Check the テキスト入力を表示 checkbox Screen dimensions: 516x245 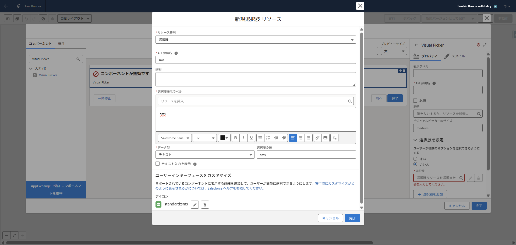[158, 164]
